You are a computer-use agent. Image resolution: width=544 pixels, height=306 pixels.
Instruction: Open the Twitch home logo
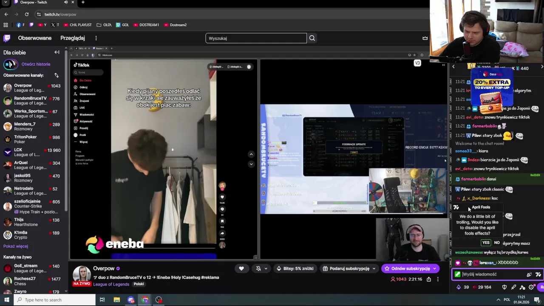(x=7, y=38)
